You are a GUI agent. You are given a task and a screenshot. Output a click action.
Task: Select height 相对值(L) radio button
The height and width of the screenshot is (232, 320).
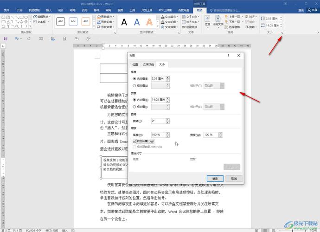134,85
